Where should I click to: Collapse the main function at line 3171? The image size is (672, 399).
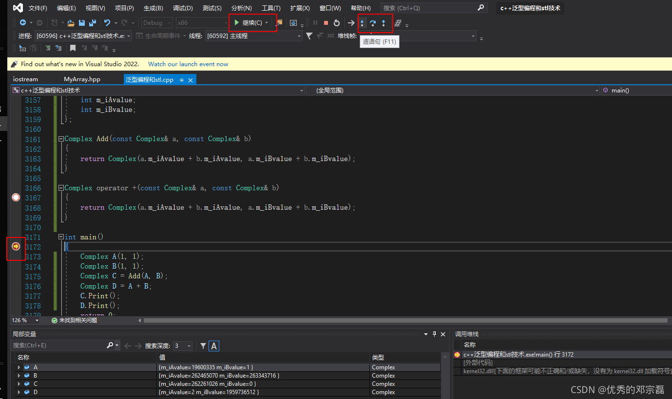tap(61, 237)
